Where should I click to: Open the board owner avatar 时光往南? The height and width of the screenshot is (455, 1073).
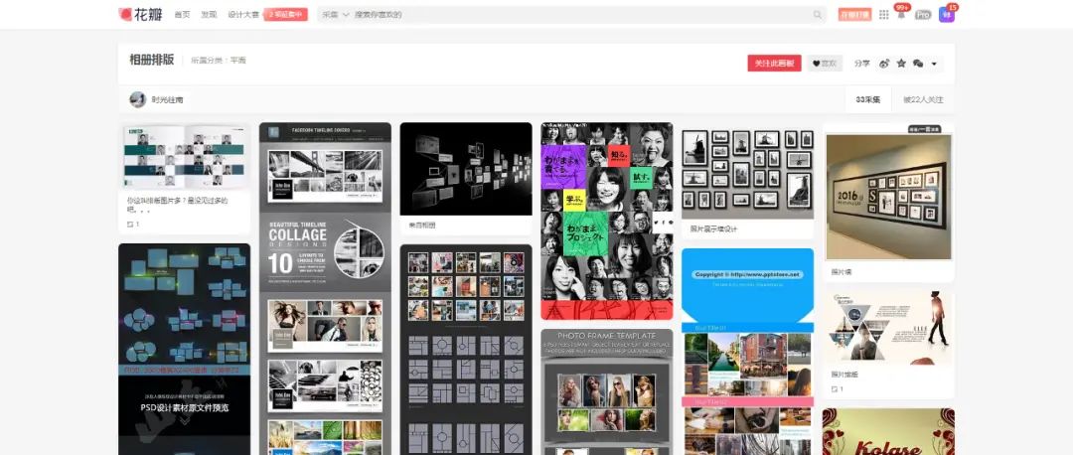pos(137,99)
